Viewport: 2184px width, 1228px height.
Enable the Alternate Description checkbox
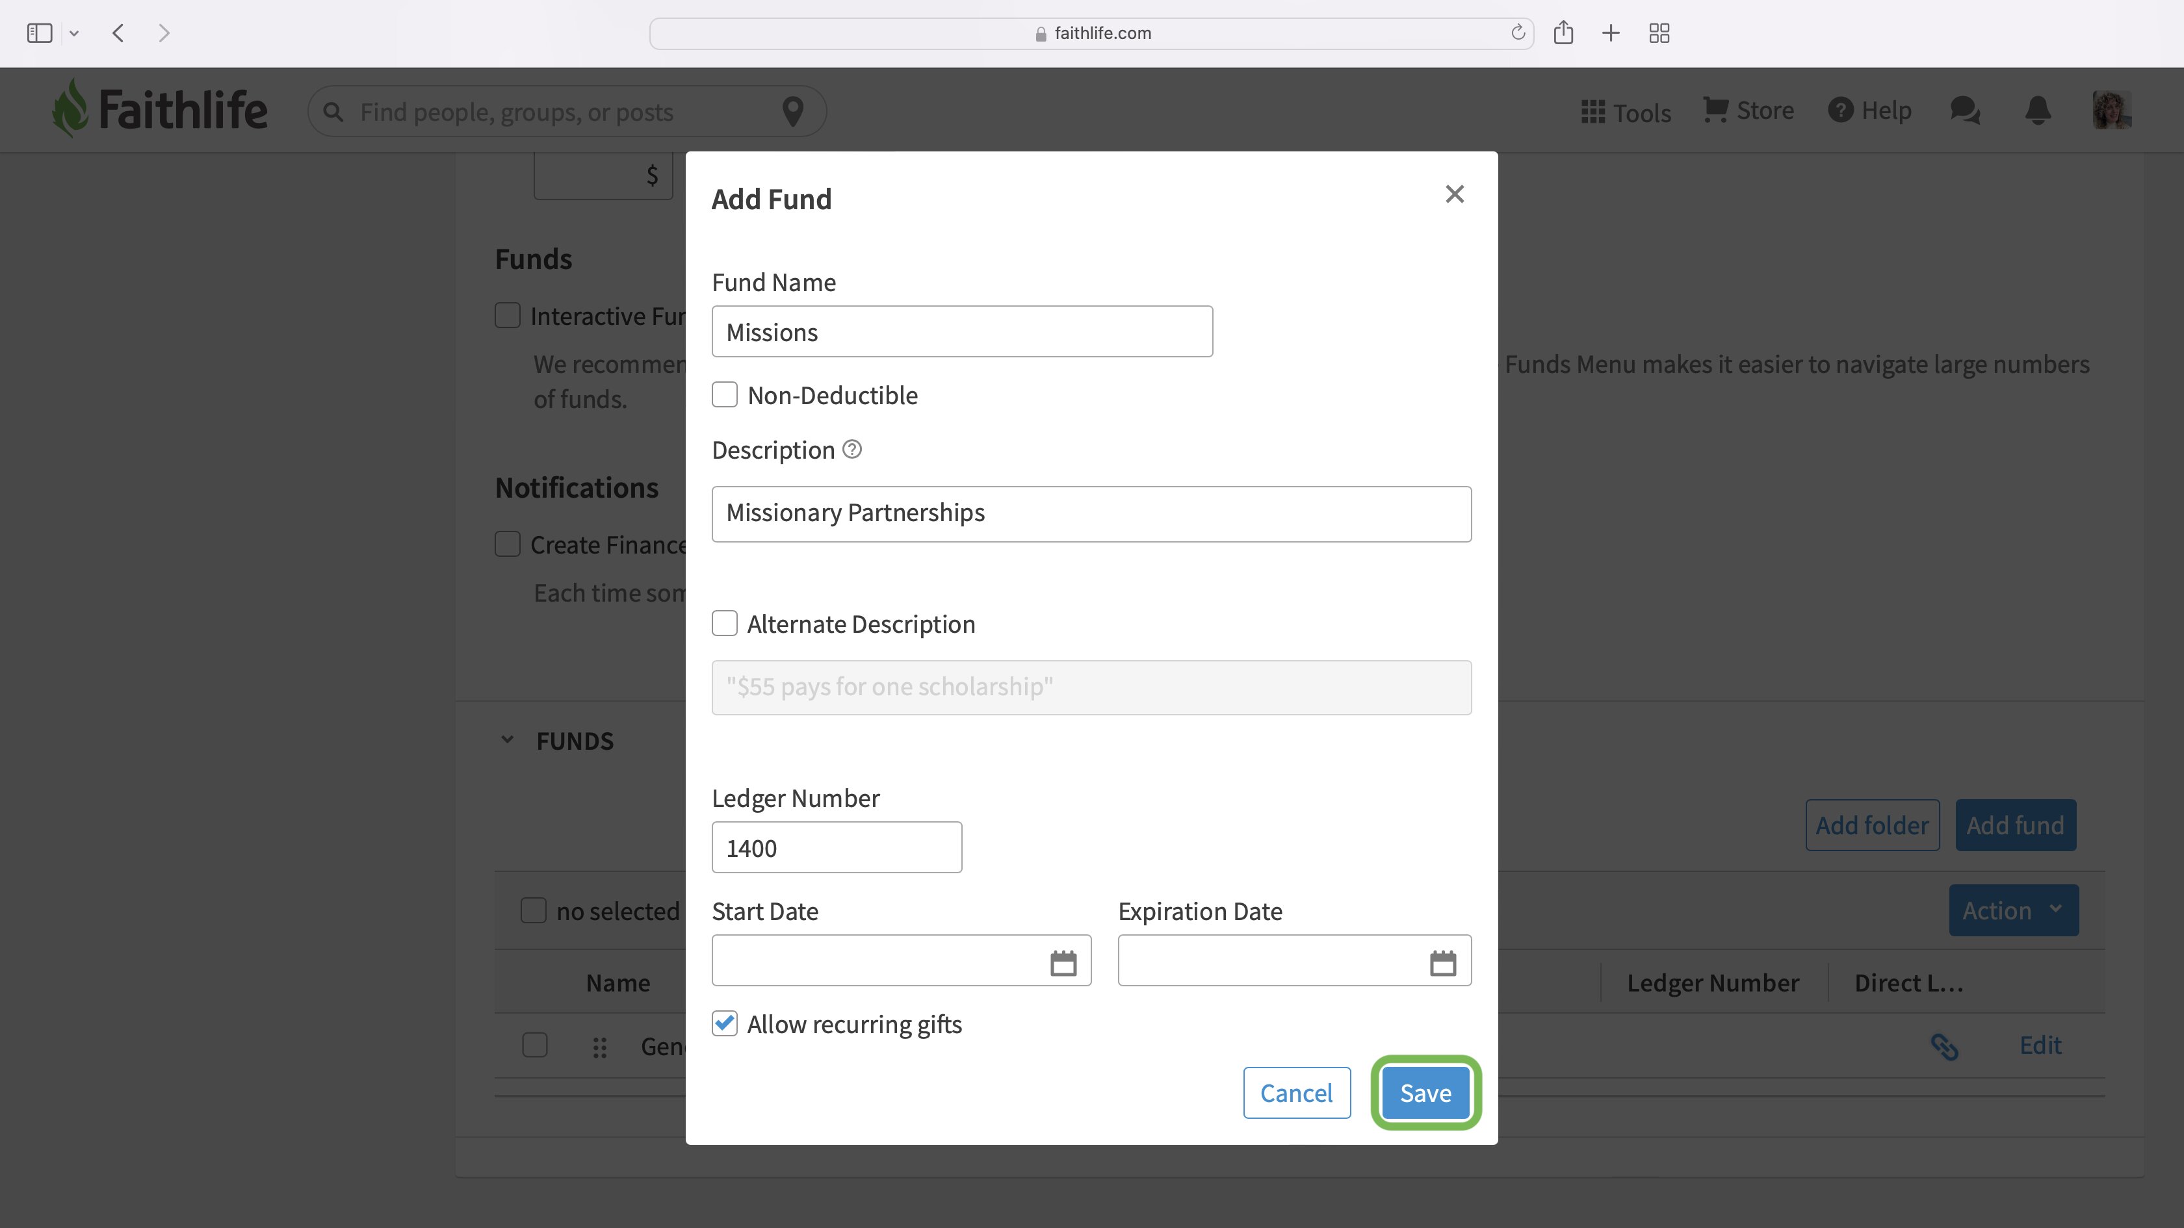point(725,624)
